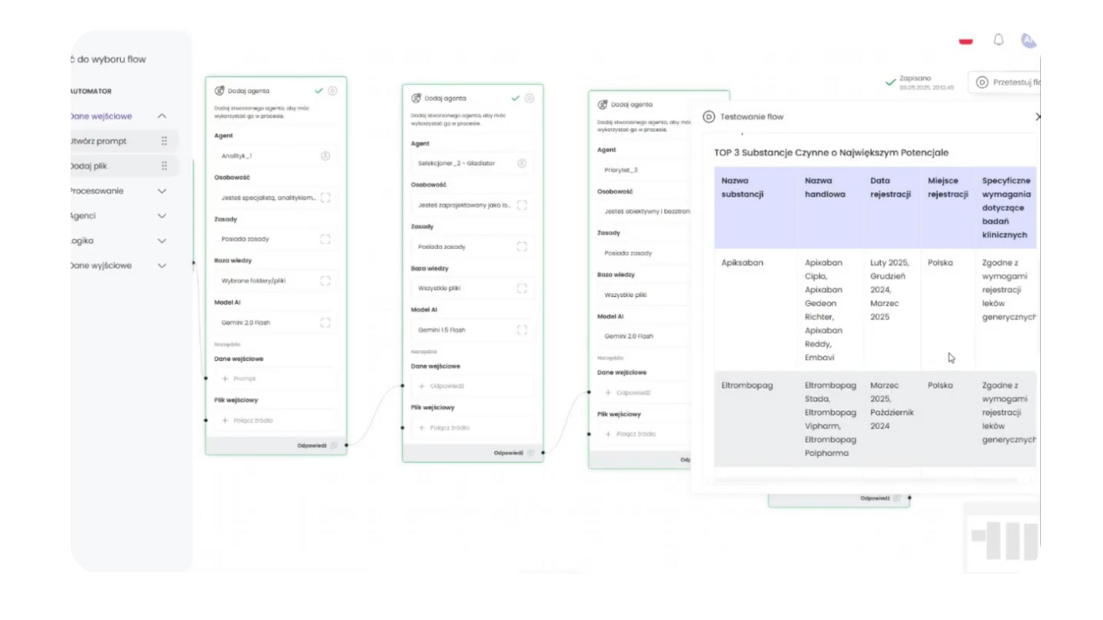Screen dimensions: 1103x620
Task: Add Odpowiedź input on Selekcjoner_2 card
Action: tap(472, 386)
